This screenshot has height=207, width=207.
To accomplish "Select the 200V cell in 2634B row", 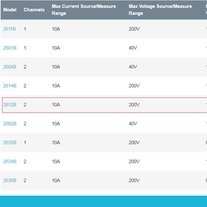I will click(x=134, y=162).
